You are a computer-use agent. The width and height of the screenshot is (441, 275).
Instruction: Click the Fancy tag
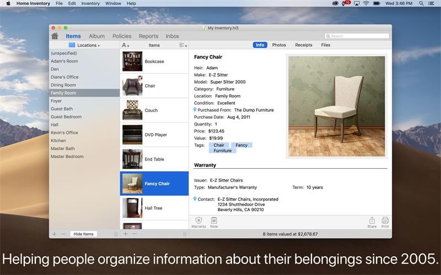click(x=241, y=145)
